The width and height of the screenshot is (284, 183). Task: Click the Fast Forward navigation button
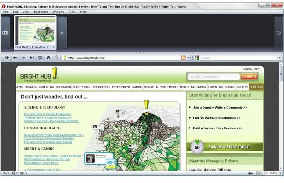(32, 58)
